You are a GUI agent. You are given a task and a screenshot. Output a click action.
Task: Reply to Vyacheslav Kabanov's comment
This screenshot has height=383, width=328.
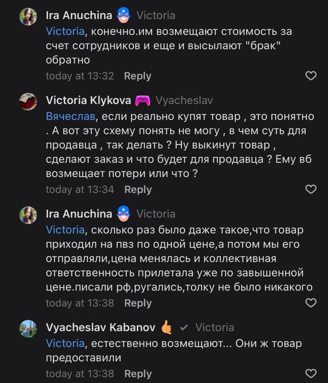point(138,374)
